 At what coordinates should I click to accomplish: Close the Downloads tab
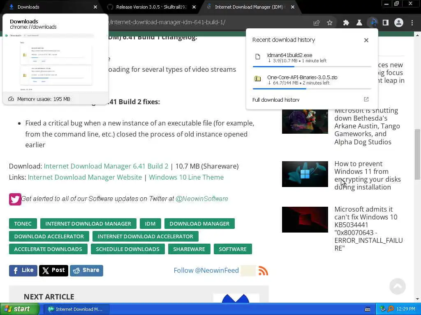95,7
